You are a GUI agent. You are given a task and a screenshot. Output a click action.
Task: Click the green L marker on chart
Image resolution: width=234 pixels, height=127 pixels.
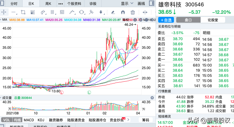pos(89,92)
